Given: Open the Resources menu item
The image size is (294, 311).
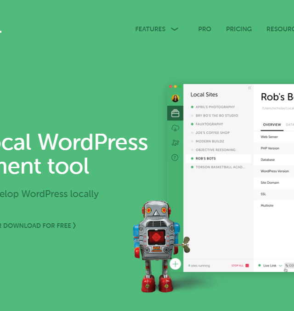Looking at the screenshot, I should coord(280,29).
